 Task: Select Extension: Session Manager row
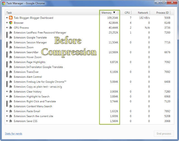[x=89, y=42]
